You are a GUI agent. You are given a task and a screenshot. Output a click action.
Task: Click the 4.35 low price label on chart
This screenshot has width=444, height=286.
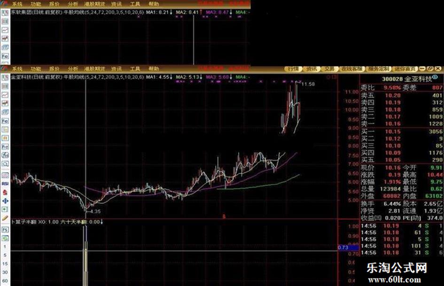95,211
